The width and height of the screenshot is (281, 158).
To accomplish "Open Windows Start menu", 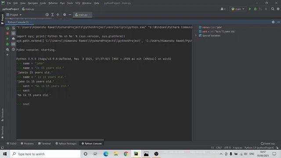I will [5, 154].
